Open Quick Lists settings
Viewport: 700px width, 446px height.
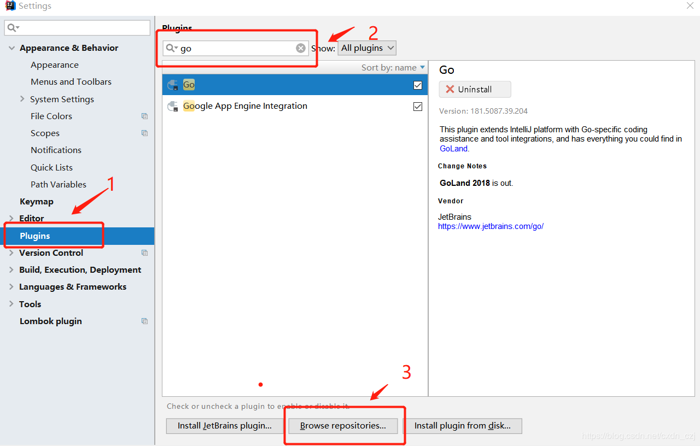[x=51, y=167]
